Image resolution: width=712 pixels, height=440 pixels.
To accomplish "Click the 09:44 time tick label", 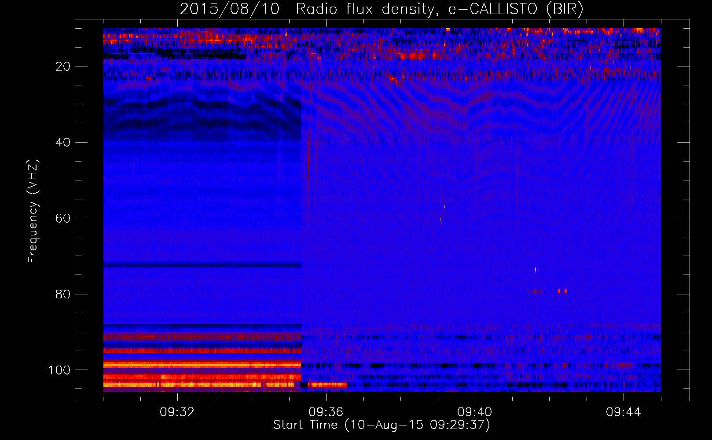I will (x=624, y=412).
